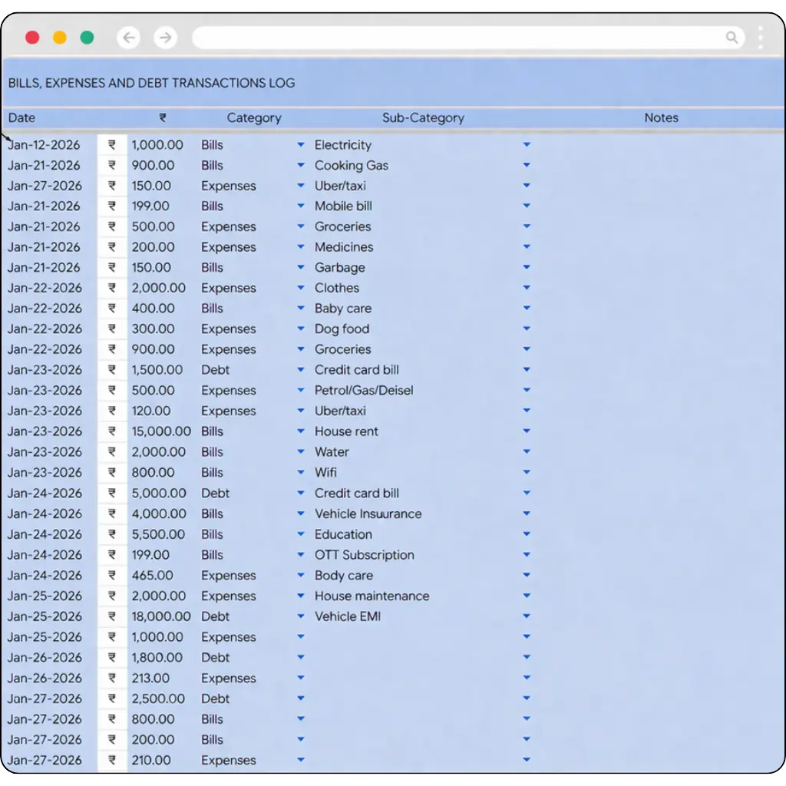The image size is (786, 786).
Task: Open empty Sub-Category dropdown for 213.00 row
Action: coord(527,678)
